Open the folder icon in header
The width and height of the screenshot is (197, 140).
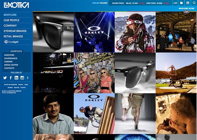point(182,3)
